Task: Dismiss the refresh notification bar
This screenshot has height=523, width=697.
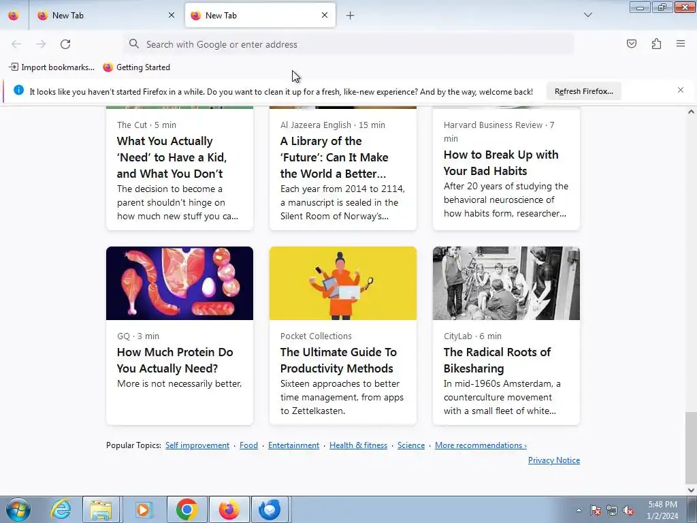Action: tap(681, 90)
